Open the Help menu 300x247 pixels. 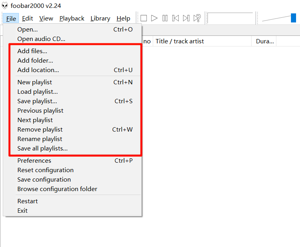tap(123, 19)
